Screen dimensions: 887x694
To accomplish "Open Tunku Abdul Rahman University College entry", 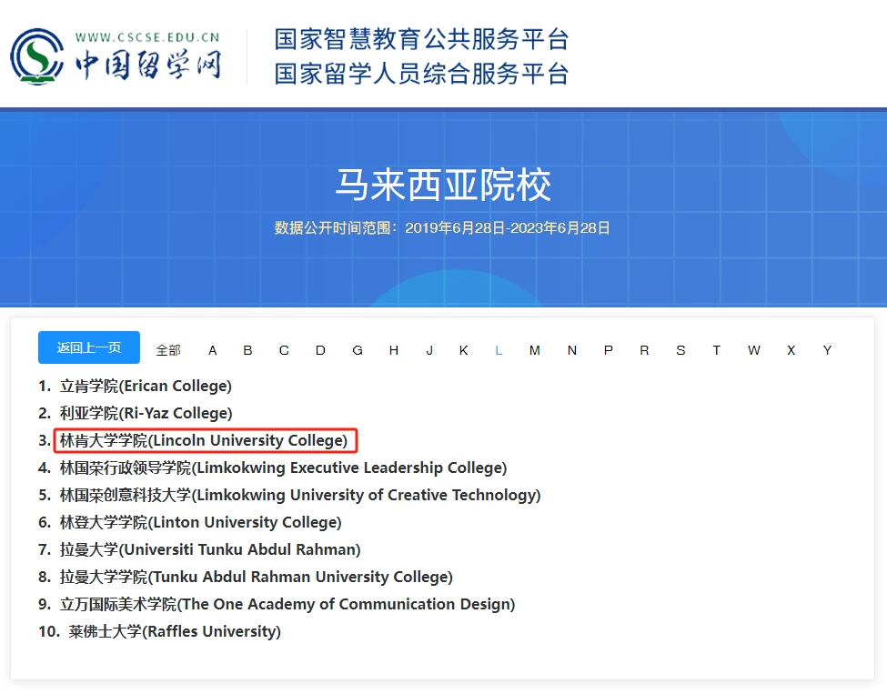I will 257,577.
